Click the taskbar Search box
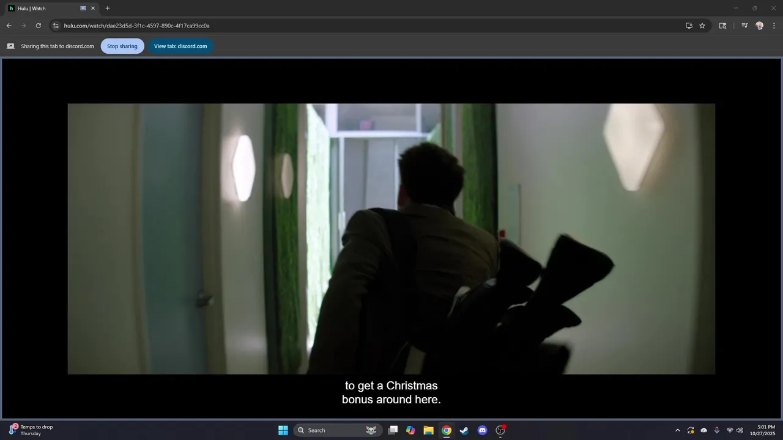The image size is (783, 440). pyautogui.click(x=338, y=430)
